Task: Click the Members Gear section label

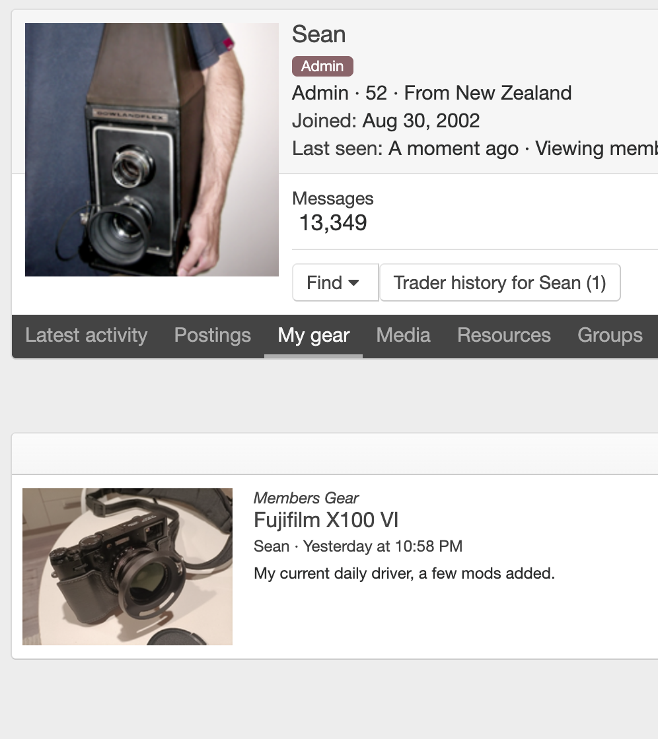Action: (305, 498)
